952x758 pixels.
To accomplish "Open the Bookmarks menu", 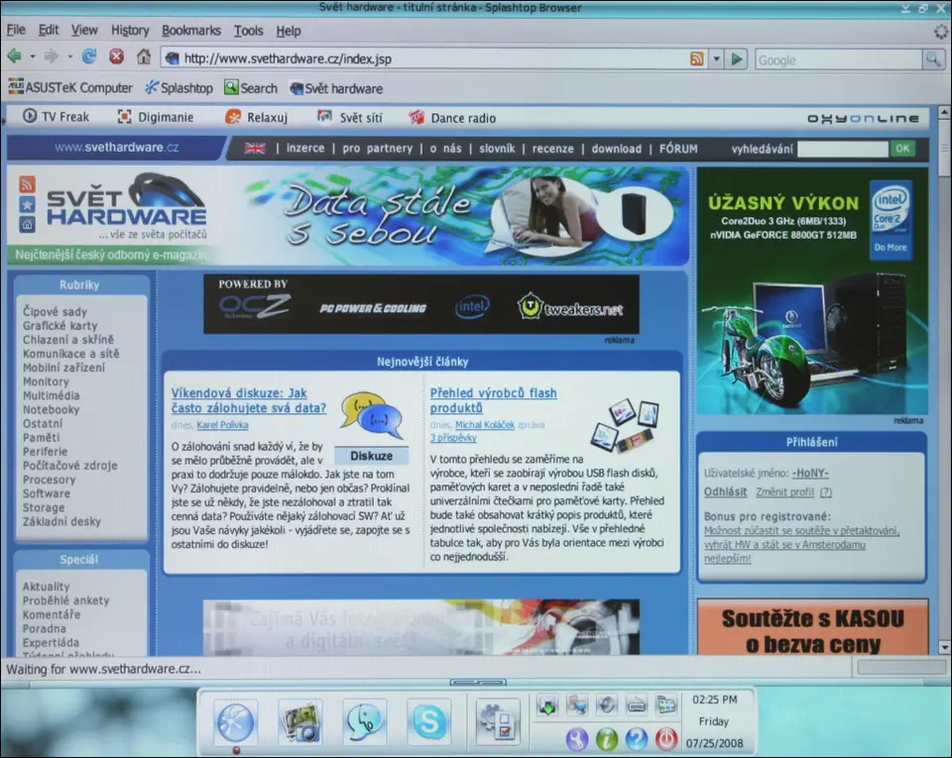I will coord(191,31).
